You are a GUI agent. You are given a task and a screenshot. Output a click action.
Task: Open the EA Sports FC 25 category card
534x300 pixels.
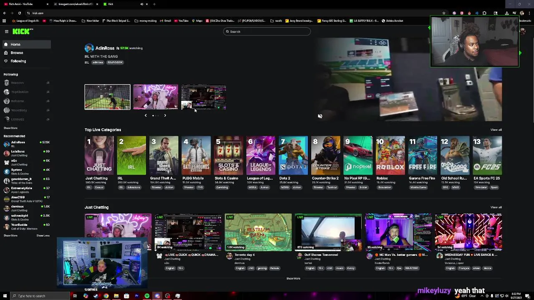(x=487, y=155)
